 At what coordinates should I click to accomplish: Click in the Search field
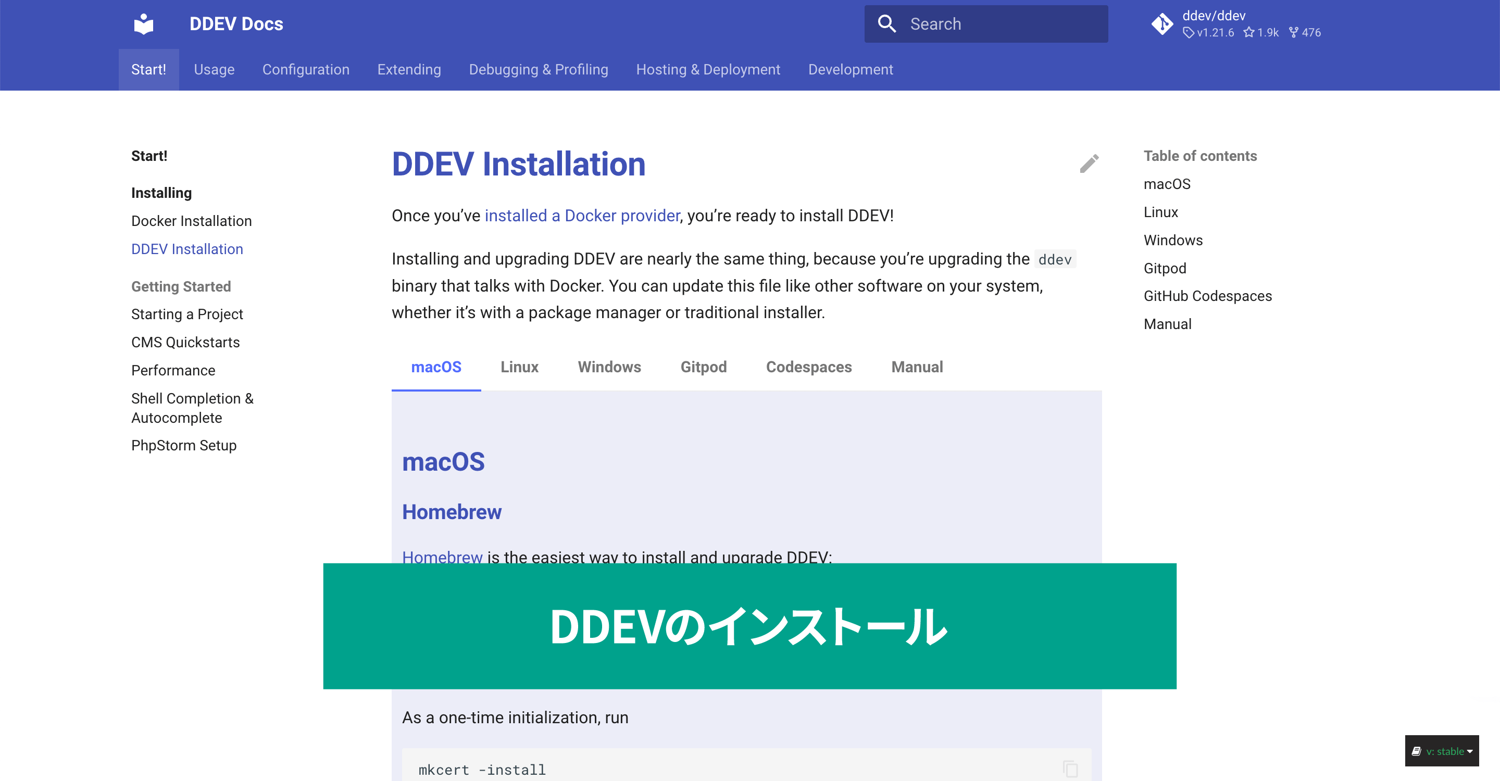pos(986,24)
